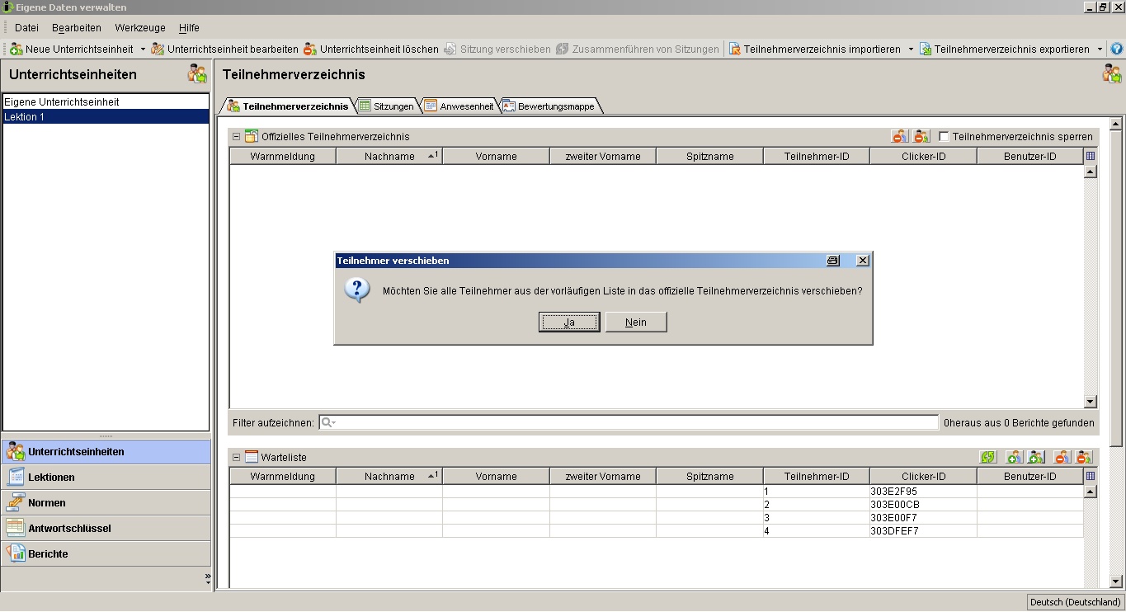This screenshot has width=1126, height=612.
Task: Click the print icon in the dialog title bar
Action: point(833,261)
